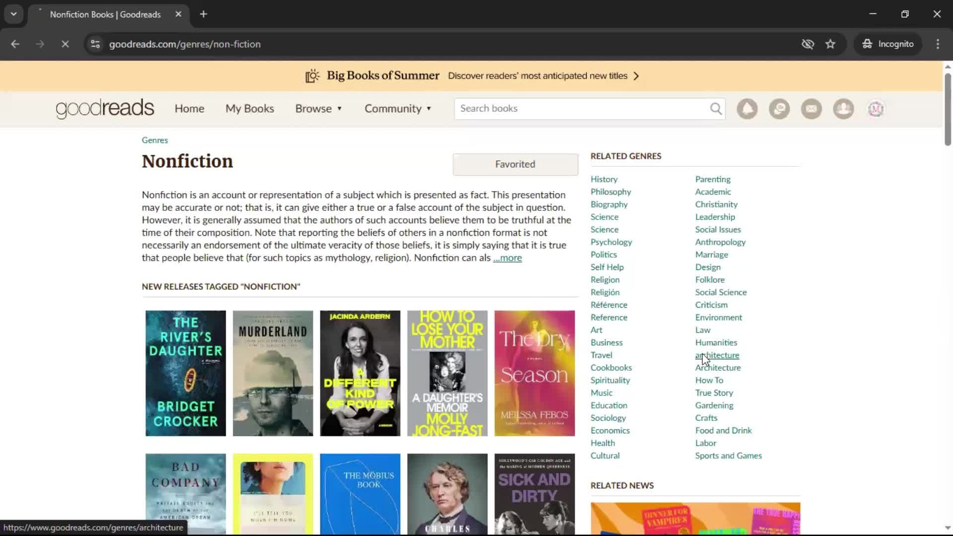Click the Genres breadcrumb link
Screen dimensions: 953x536
click(x=155, y=140)
